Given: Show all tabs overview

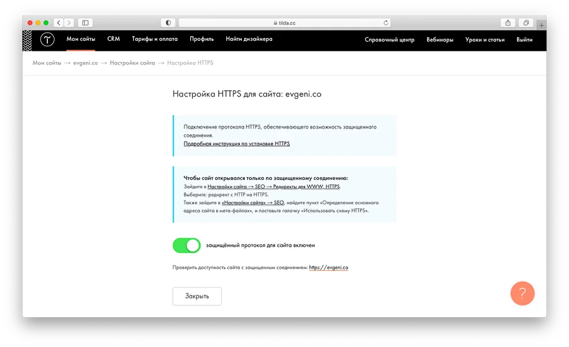Looking at the screenshot, I should [526, 23].
